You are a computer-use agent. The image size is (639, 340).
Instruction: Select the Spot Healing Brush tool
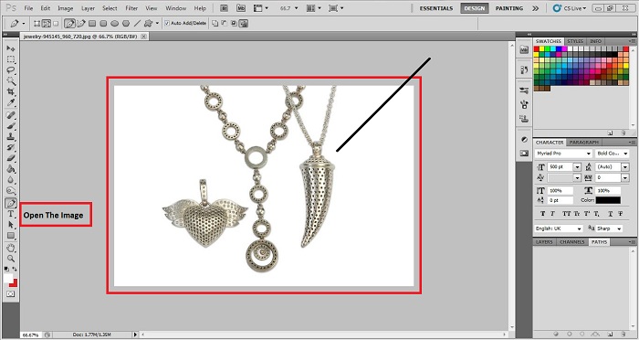coord(11,115)
